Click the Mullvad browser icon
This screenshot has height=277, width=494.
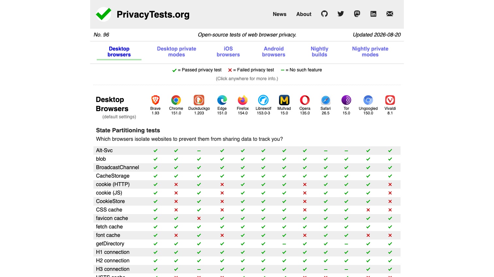pos(284,100)
